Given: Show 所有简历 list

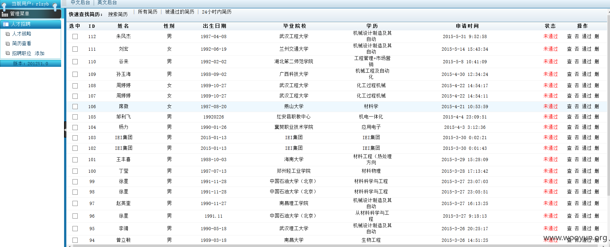Looking at the screenshot, I should [x=148, y=12].
